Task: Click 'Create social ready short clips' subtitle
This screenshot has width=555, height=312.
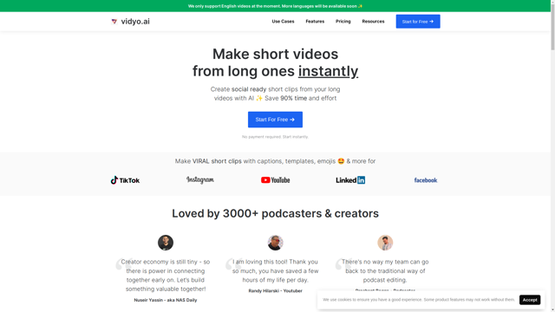Action: click(x=276, y=94)
